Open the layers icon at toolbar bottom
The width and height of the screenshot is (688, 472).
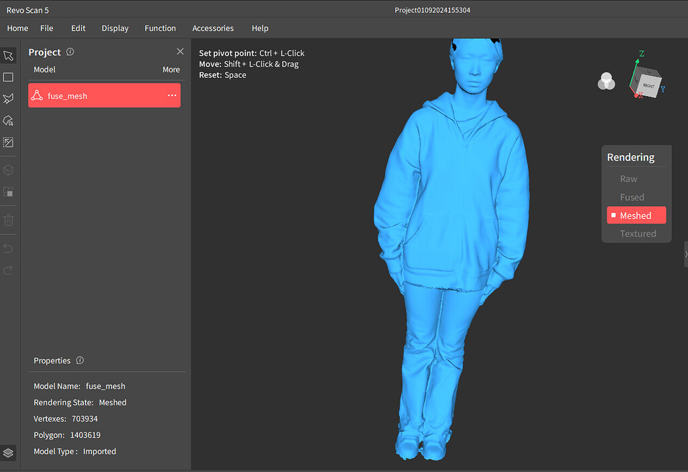(x=8, y=453)
